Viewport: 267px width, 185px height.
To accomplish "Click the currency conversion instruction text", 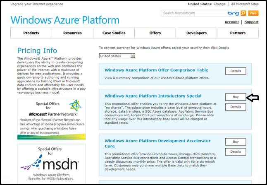I will coord(164,48).
